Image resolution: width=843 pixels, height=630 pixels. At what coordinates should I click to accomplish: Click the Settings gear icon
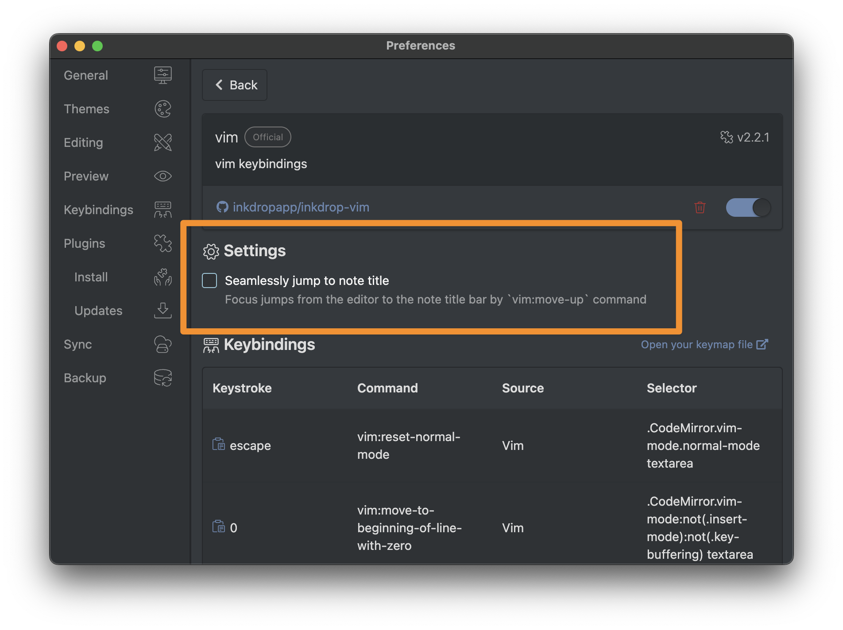(211, 251)
